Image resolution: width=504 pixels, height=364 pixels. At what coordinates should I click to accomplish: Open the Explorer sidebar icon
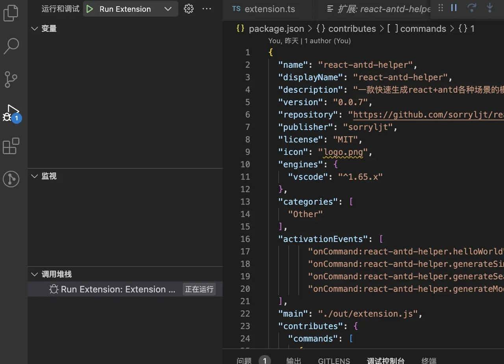coord(11,13)
